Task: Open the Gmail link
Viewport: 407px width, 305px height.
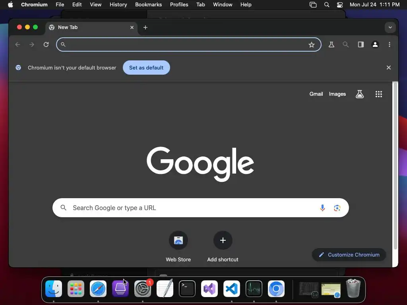Action: (x=316, y=94)
